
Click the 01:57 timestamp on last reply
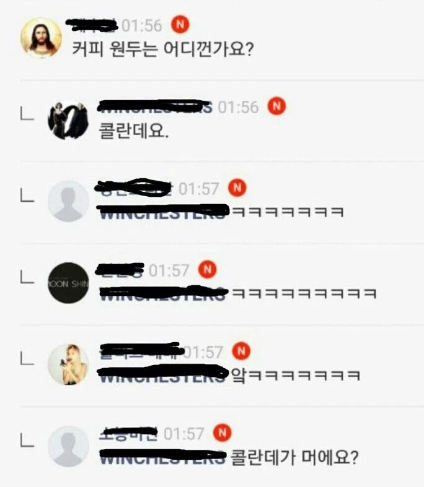click(184, 434)
